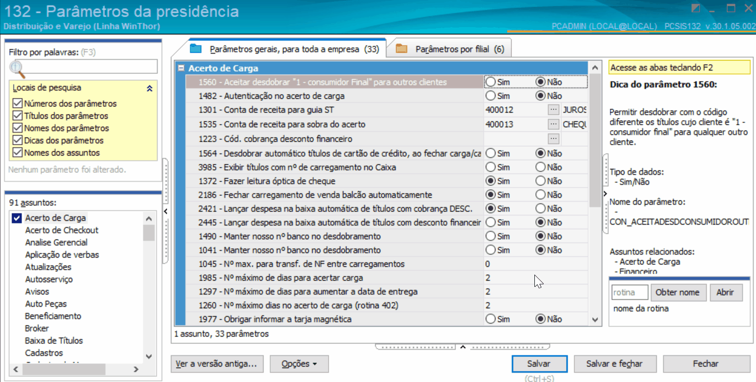Image resolution: width=756 pixels, height=382 pixels.
Task: Select Não for parameter 2186
Action: pos(541,195)
